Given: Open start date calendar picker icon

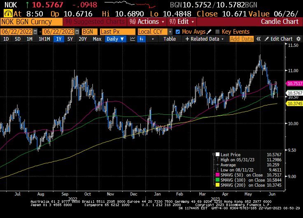Looking at the screenshot, I should (x=35, y=31).
